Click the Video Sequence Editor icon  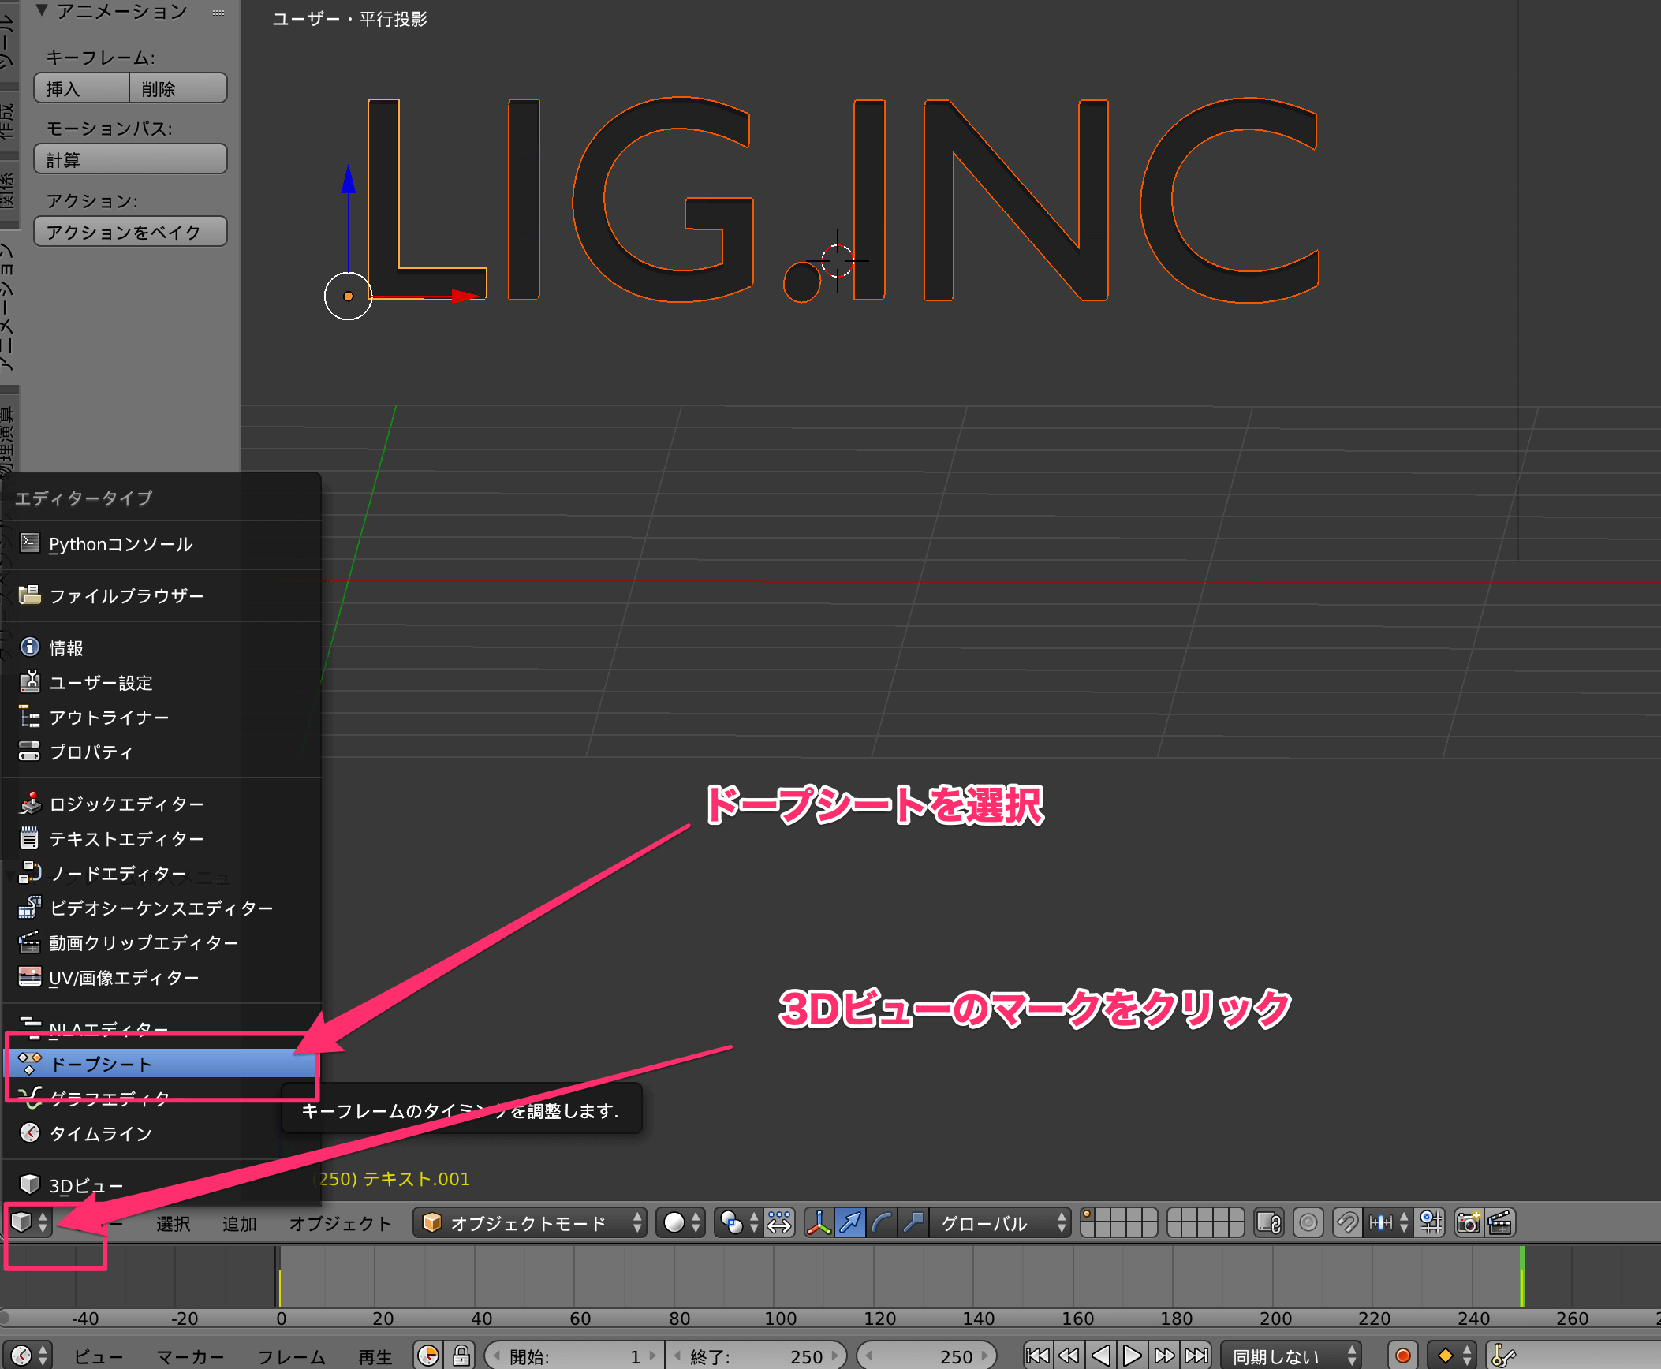[30, 908]
